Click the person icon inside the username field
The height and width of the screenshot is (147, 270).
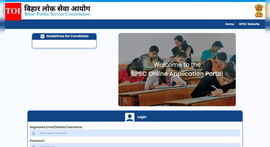tap(33, 133)
